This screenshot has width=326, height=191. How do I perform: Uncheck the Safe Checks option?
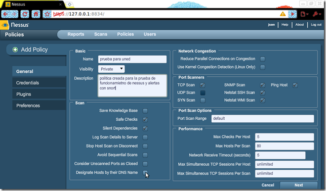click(x=145, y=120)
